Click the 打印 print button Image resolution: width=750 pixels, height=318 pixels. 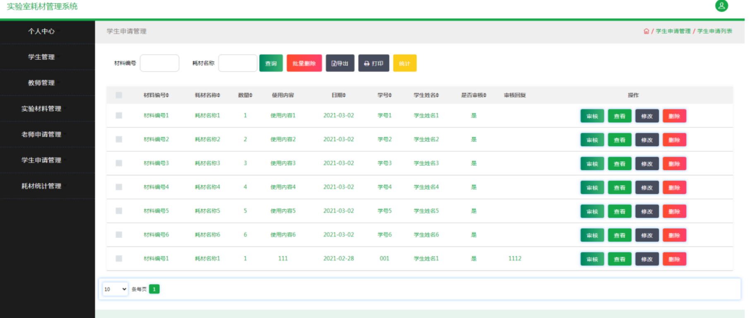point(373,63)
